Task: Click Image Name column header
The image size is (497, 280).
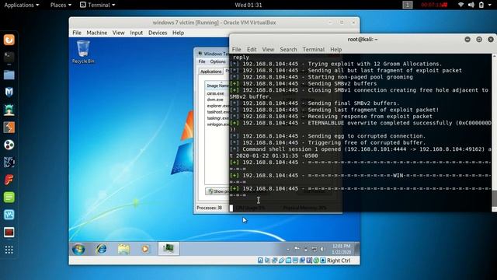Action: pos(217,86)
